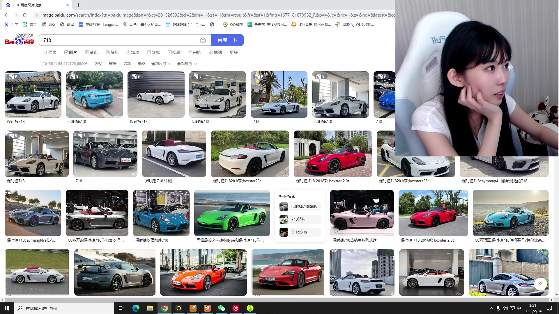Open the 周淑怡_LOL bookmark
Screen dimensions: 559x314
[355, 25]
